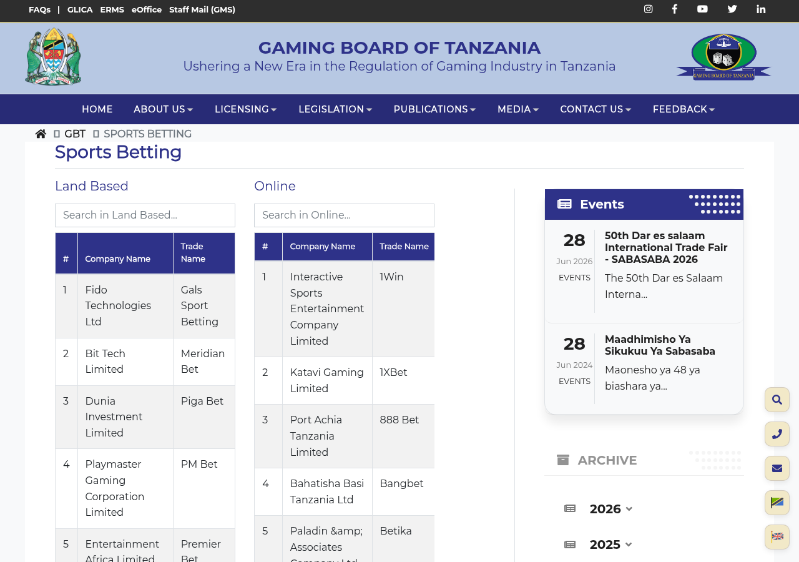Open the eOffice top link
This screenshot has width=799, height=562.
147,9
